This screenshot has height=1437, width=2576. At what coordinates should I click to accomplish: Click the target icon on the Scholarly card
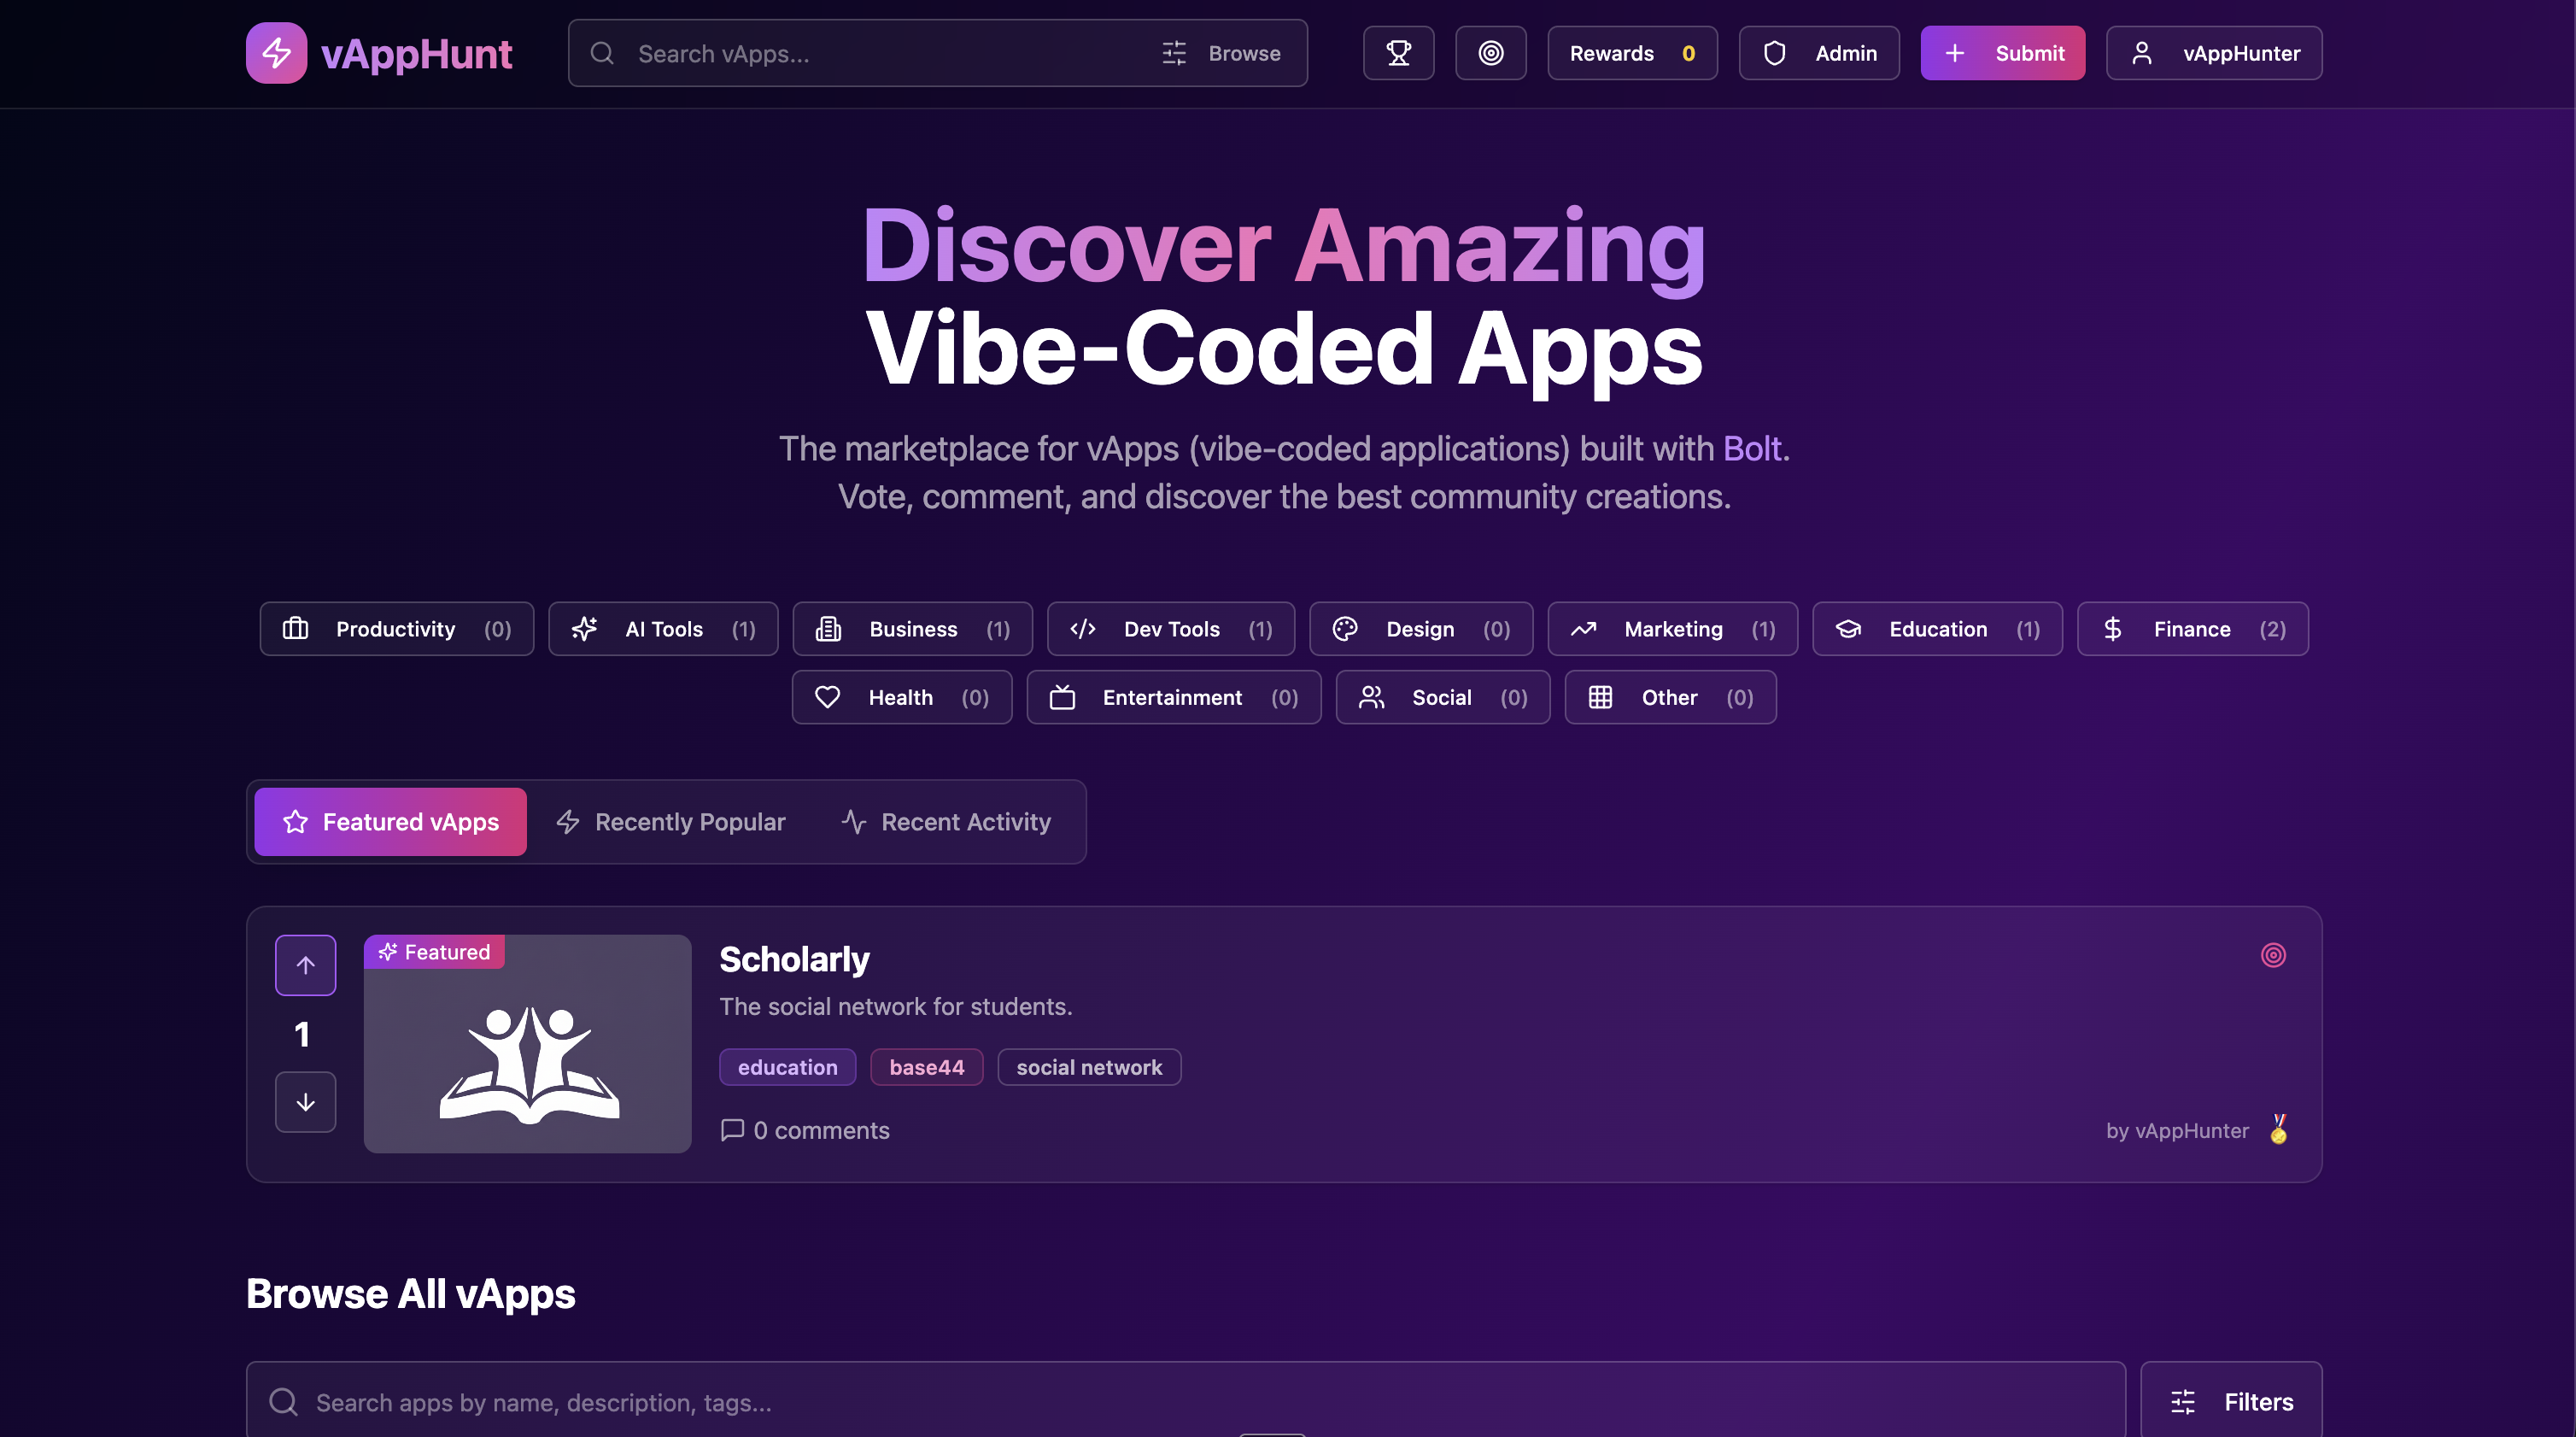[x=2273, y=954]
